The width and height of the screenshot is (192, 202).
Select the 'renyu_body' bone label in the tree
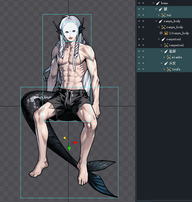pyautogui.click(x=172, y=21)
